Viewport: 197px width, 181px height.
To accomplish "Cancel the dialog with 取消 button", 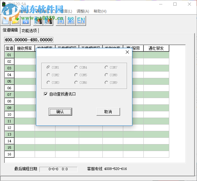I will pyautogui.click(x=108, y=112).
